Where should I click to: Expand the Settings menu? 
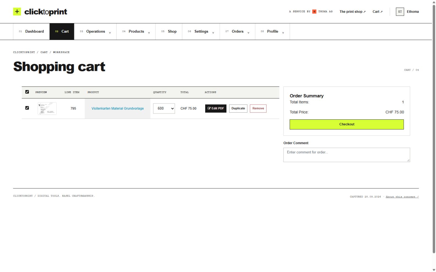click(201, 32)
